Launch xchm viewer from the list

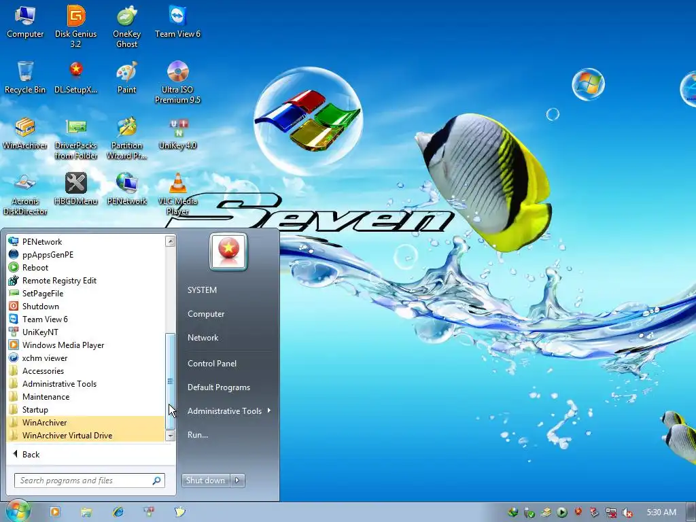click(85, 358)
